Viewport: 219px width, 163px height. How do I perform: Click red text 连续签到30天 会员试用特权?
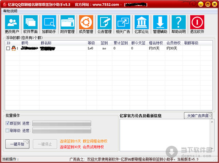tap(82, 147)
